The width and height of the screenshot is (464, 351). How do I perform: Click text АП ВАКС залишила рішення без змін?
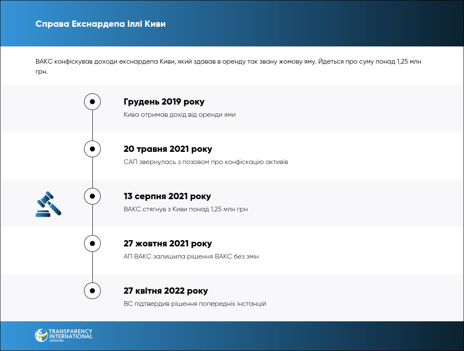click(191, 256)
